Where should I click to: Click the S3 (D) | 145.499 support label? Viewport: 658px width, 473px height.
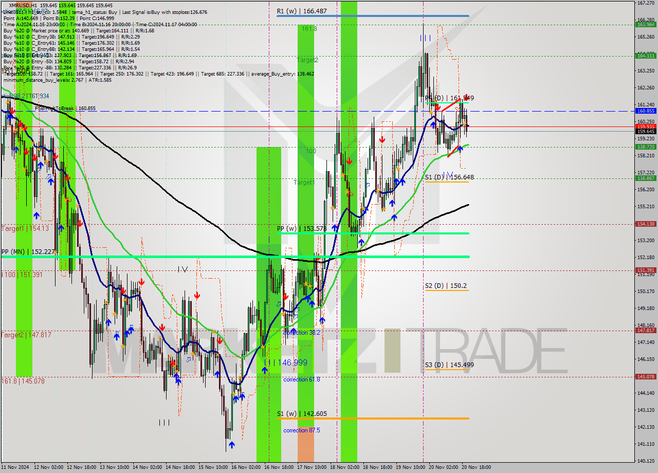[x=449, y=365]
